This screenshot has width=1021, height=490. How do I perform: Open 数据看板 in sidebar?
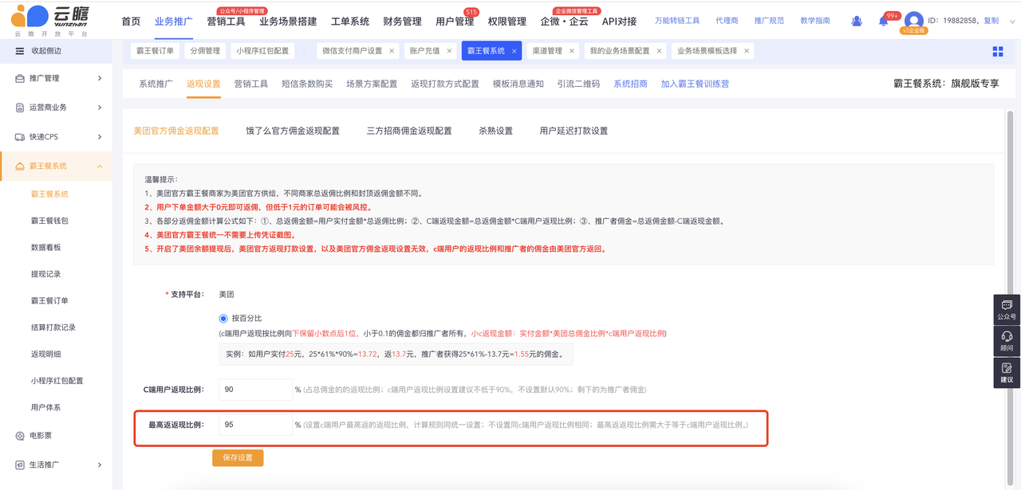point(45,248)
